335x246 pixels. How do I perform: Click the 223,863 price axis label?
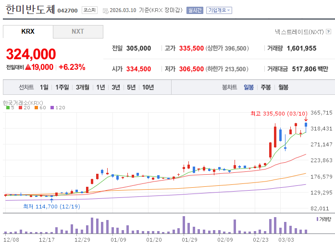pyautogui.click(x=322, y=160)
